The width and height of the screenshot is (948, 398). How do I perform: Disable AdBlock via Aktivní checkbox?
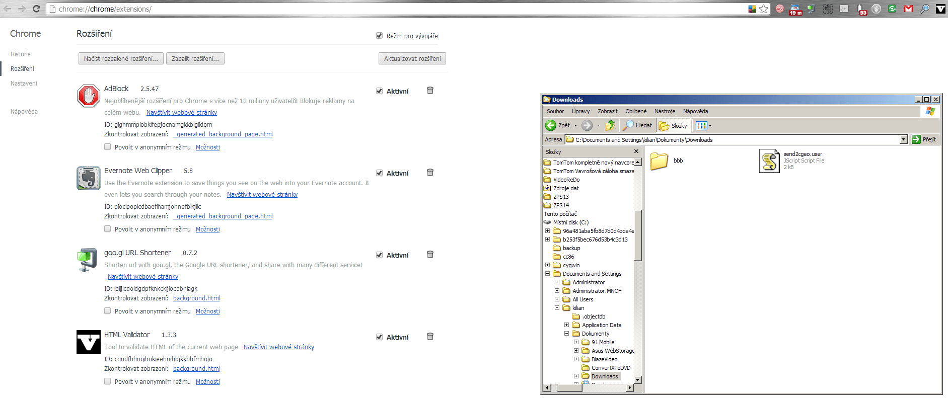pos(379,91)
